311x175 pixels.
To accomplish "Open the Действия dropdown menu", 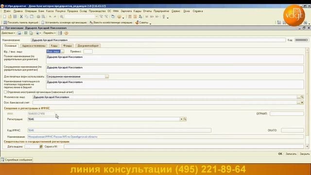I will point(8,33).
